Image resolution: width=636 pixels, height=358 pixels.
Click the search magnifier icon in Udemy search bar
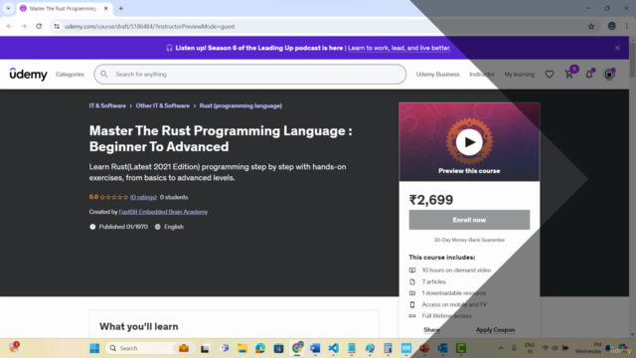(x=104, y=75)
